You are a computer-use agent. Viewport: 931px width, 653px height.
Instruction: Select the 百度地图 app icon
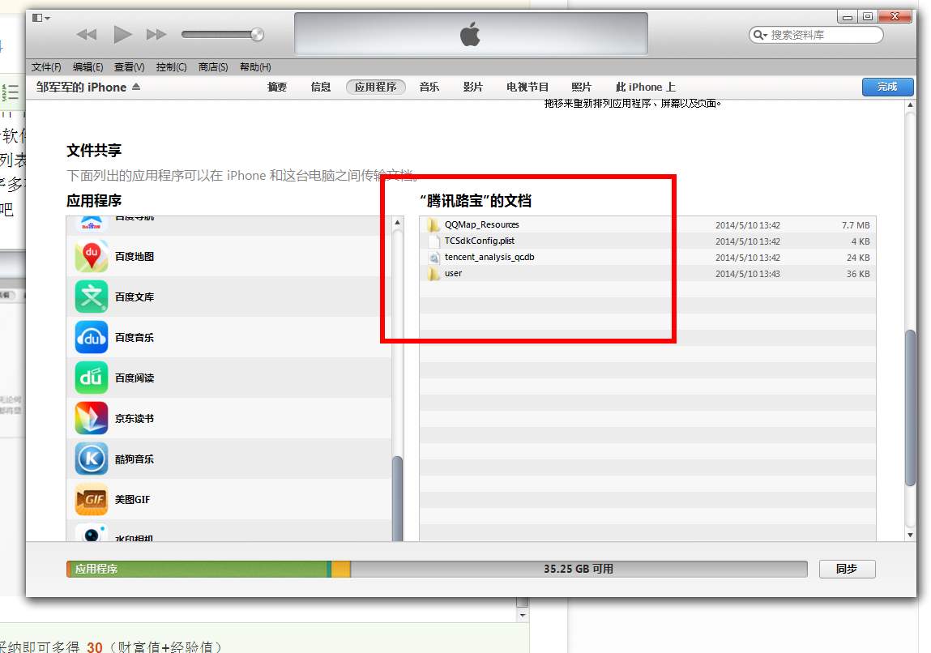coord(92,256)
